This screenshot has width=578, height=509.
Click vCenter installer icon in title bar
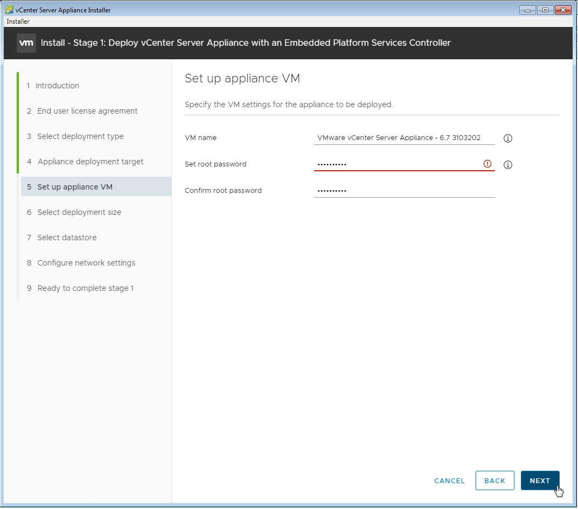click(9, 10)
